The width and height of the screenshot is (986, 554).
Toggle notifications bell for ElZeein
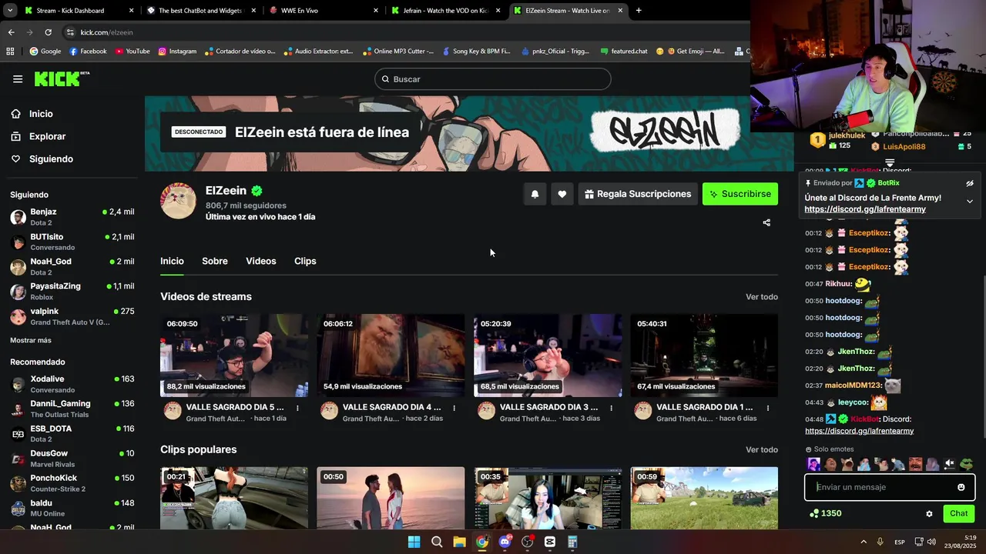pos(535,194)
